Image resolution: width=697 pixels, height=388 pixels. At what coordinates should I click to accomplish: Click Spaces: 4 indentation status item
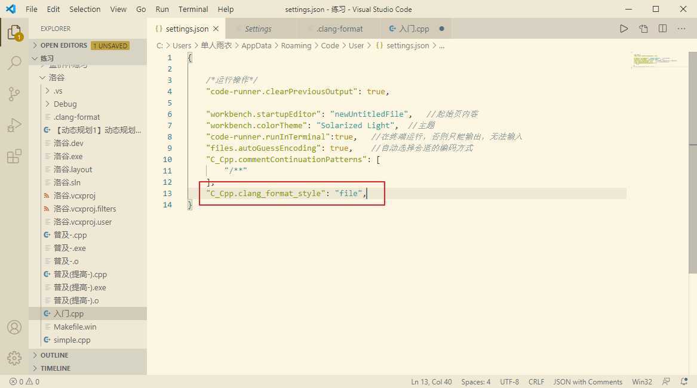pyautogui.click(x=475, y=382)
